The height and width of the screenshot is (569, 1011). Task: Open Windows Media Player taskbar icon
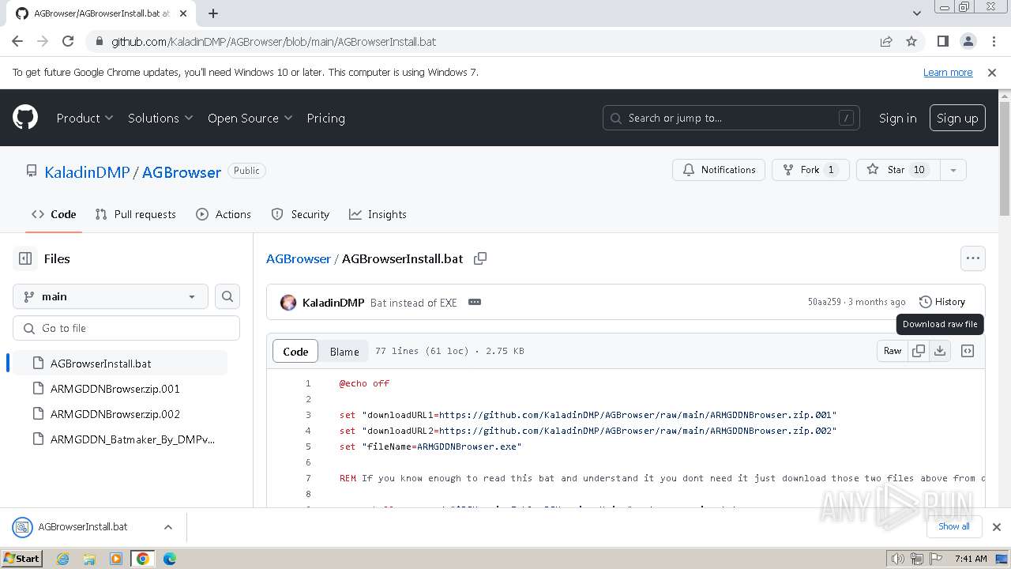tap(116, 559)
